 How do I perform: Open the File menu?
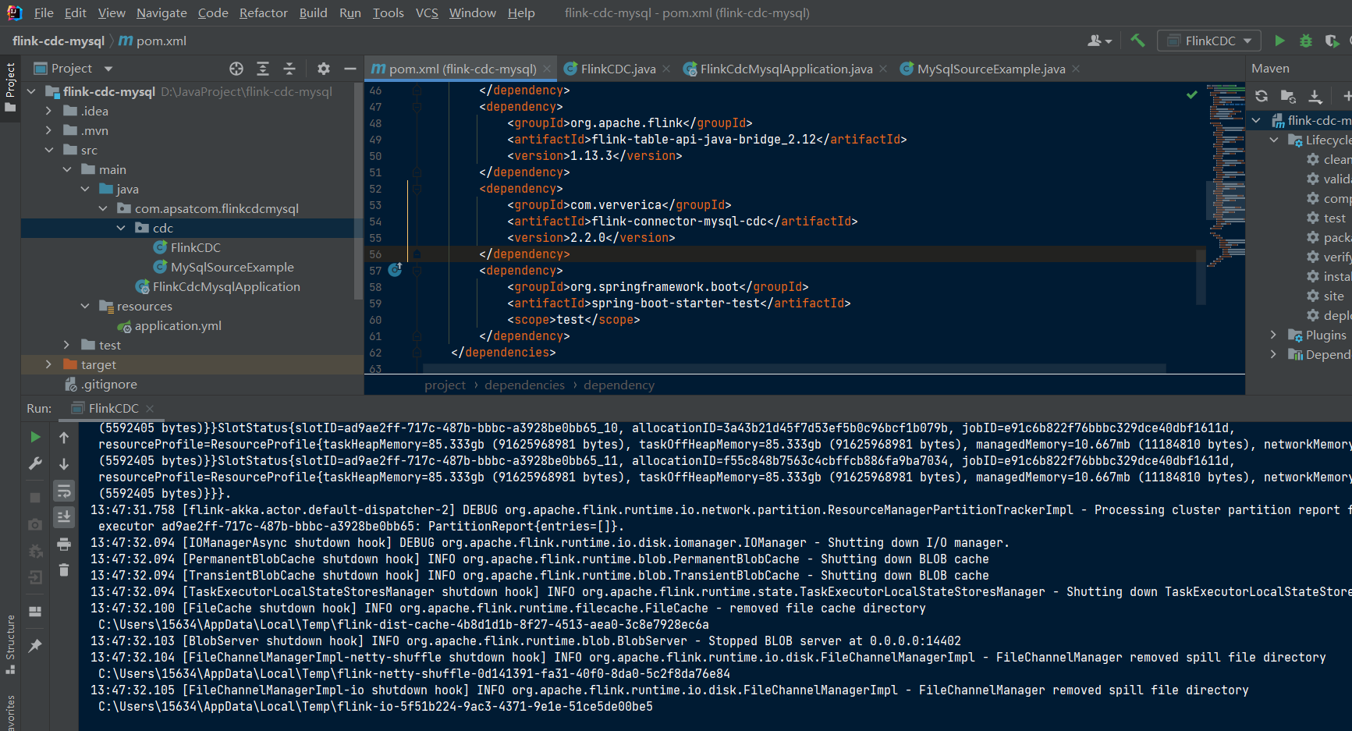(x=44, y=12)
